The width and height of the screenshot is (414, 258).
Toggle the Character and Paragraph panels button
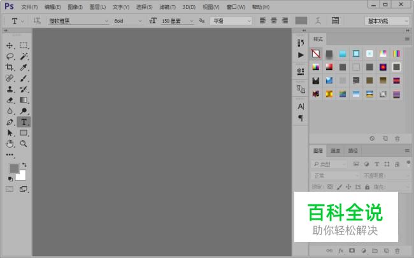pos(335,20)
